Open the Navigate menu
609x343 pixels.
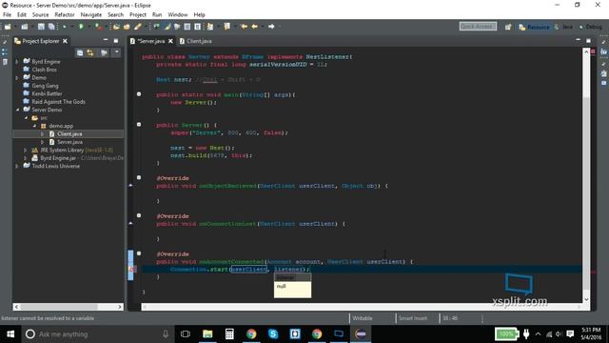coord(91,14)
